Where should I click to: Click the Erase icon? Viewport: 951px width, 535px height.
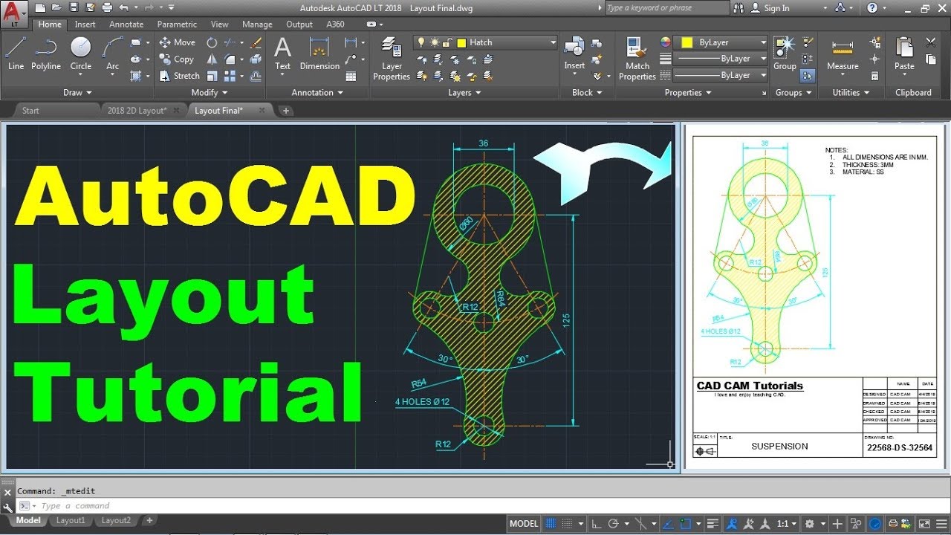(x=256, y=42)
